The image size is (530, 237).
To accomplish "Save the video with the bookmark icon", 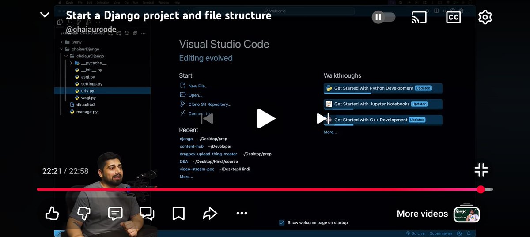I will point(178,214).
